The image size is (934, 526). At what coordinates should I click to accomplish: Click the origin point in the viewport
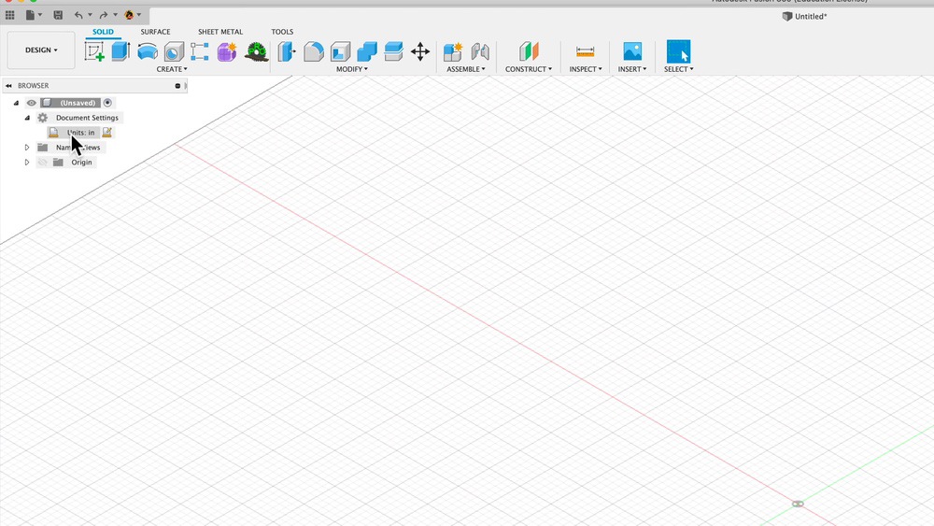798,504
